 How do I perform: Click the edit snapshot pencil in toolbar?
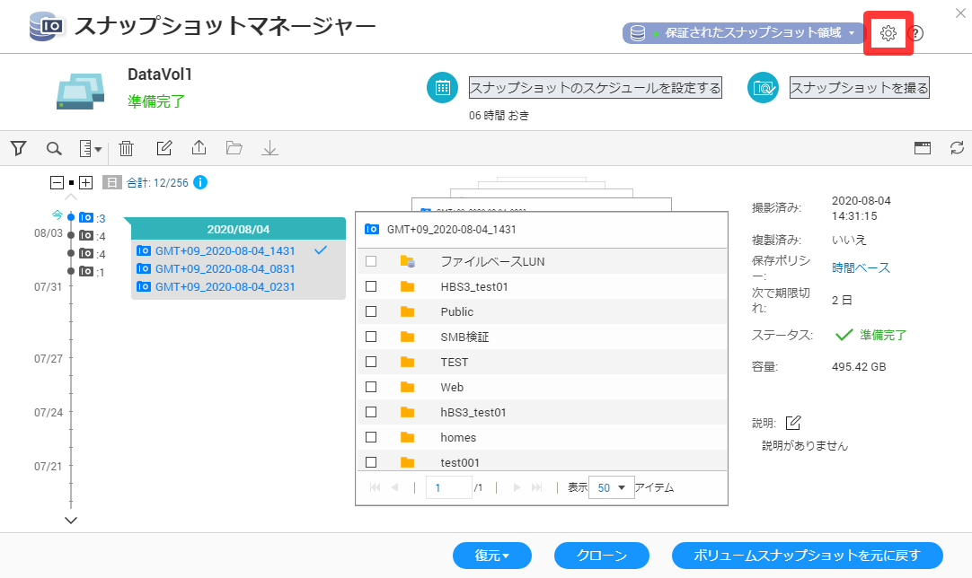pos(163,148)
